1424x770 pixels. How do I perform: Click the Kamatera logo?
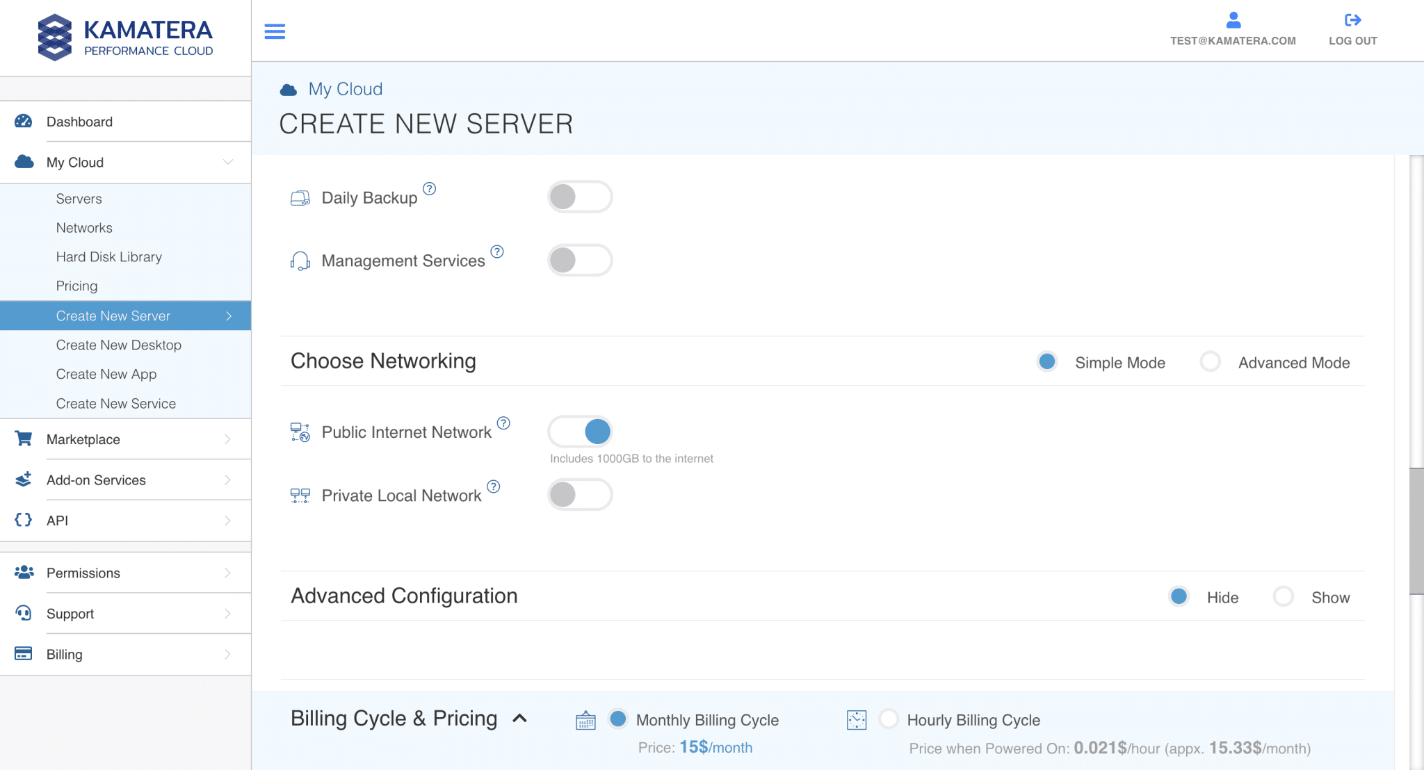125,37
